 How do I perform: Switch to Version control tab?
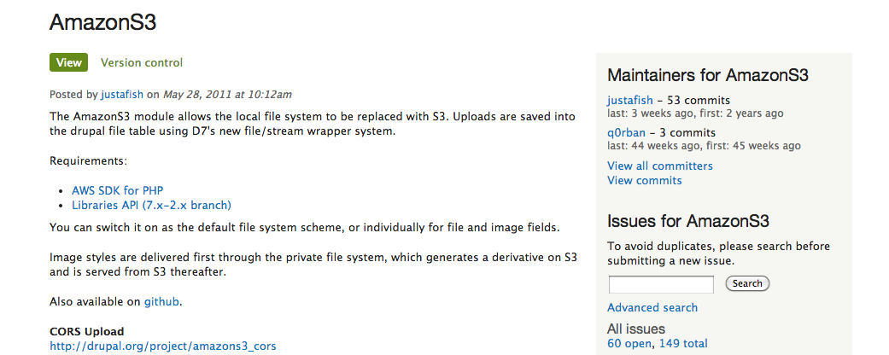(142, 62)
